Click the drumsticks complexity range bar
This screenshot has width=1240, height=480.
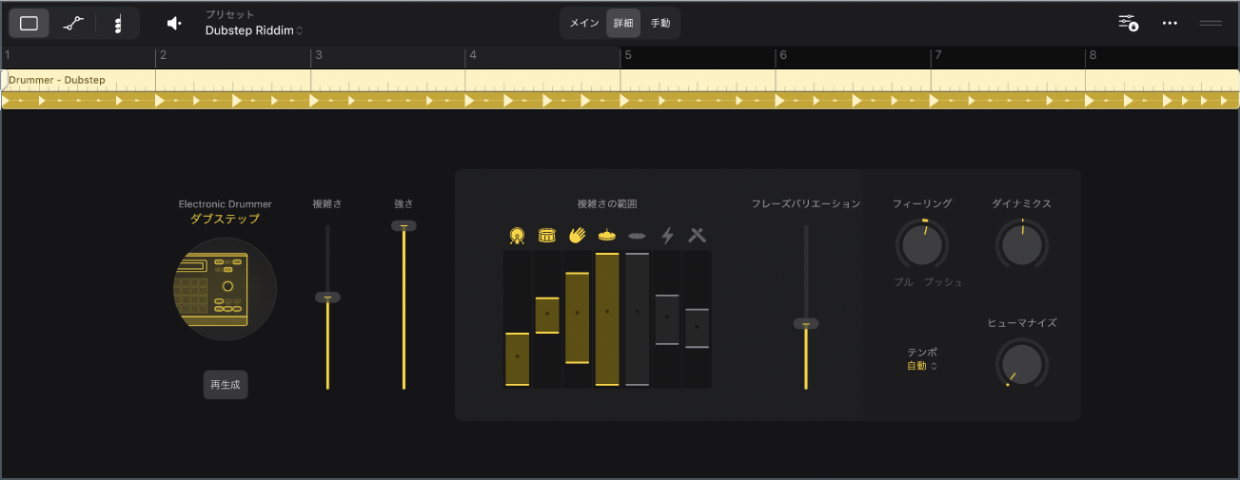tap(698, 328)
